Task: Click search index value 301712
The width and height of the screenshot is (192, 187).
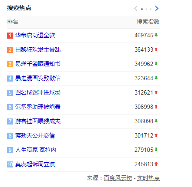Action: point(144,135)
